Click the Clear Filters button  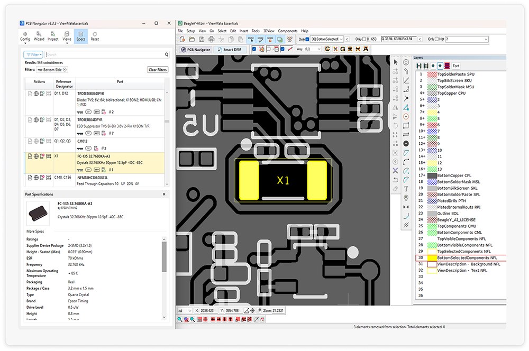pyautogui.click(x=157, y=70)
